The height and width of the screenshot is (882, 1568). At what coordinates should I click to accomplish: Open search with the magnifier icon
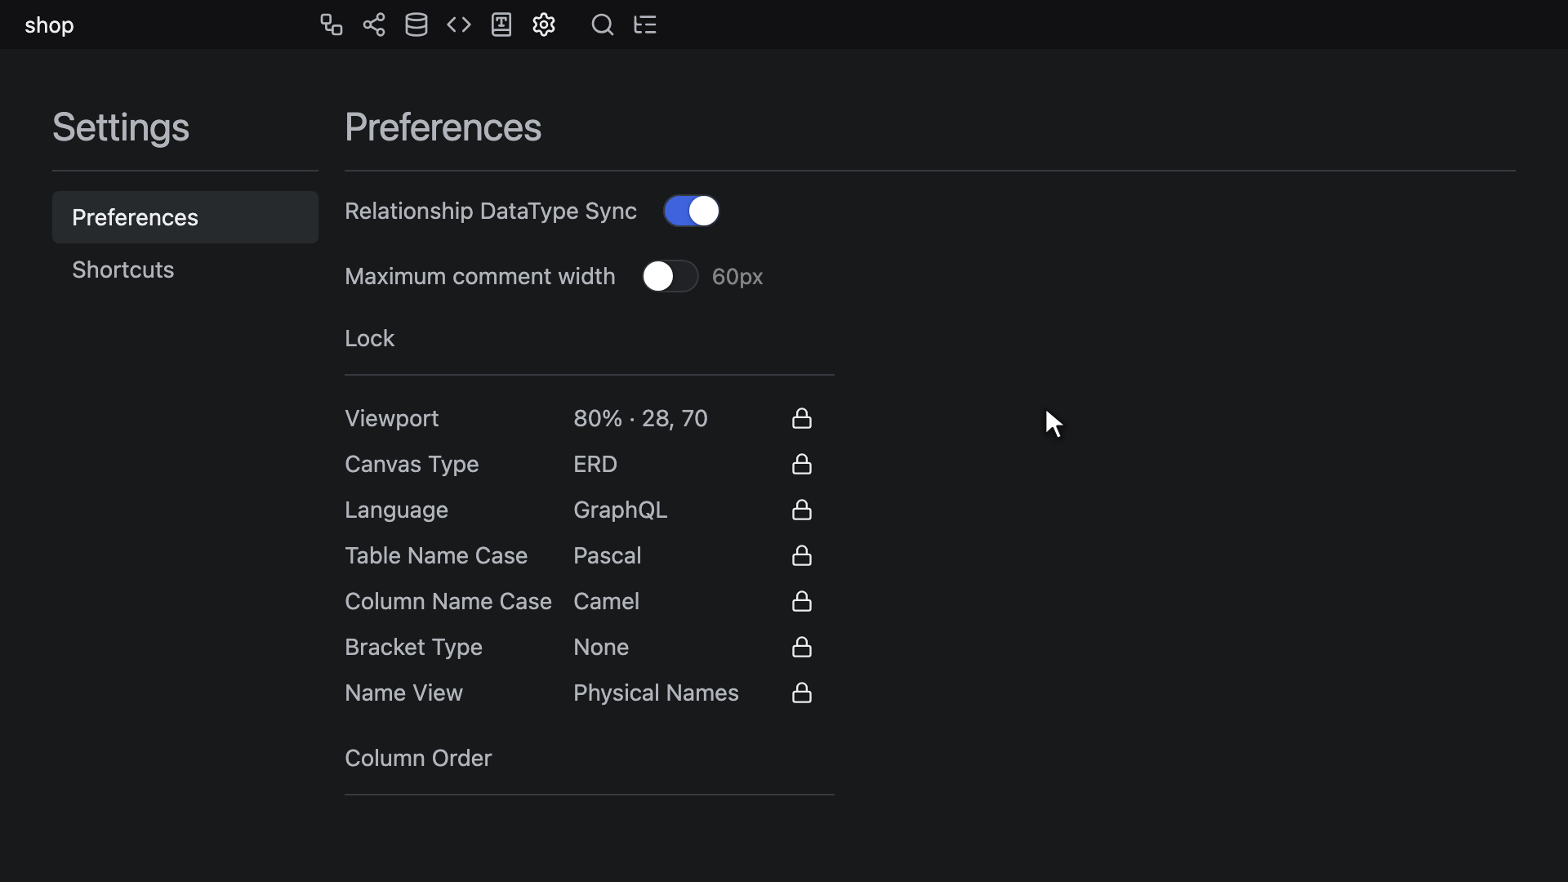(603, 24)
